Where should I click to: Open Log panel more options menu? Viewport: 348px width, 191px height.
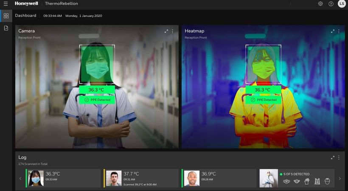(339, 157)
